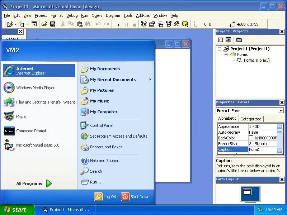This screenshot has height=215, width=287.
Task: Open the Toolbox hammer-and-wrench icon
Action: [x=177, y=24]
